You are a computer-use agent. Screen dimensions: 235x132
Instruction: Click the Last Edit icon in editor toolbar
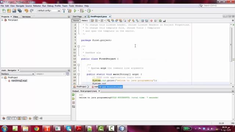(x=92, y=21)
